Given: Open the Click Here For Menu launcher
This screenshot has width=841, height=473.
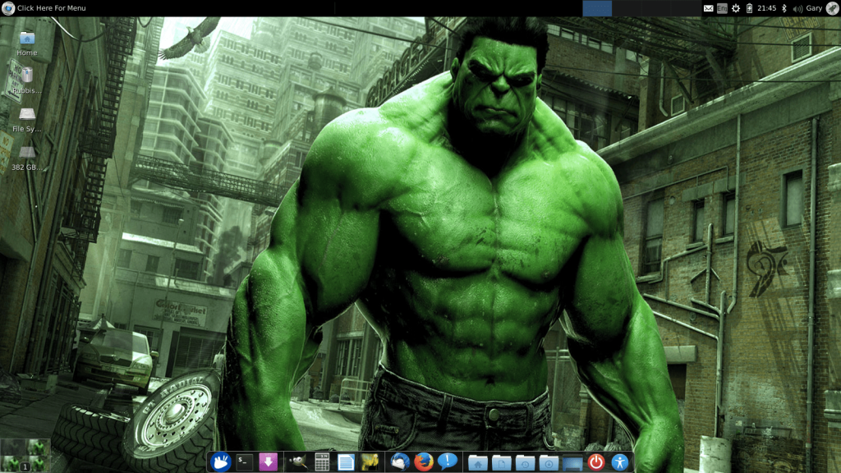Looking at the screenshot, I should tap(52, 8).
